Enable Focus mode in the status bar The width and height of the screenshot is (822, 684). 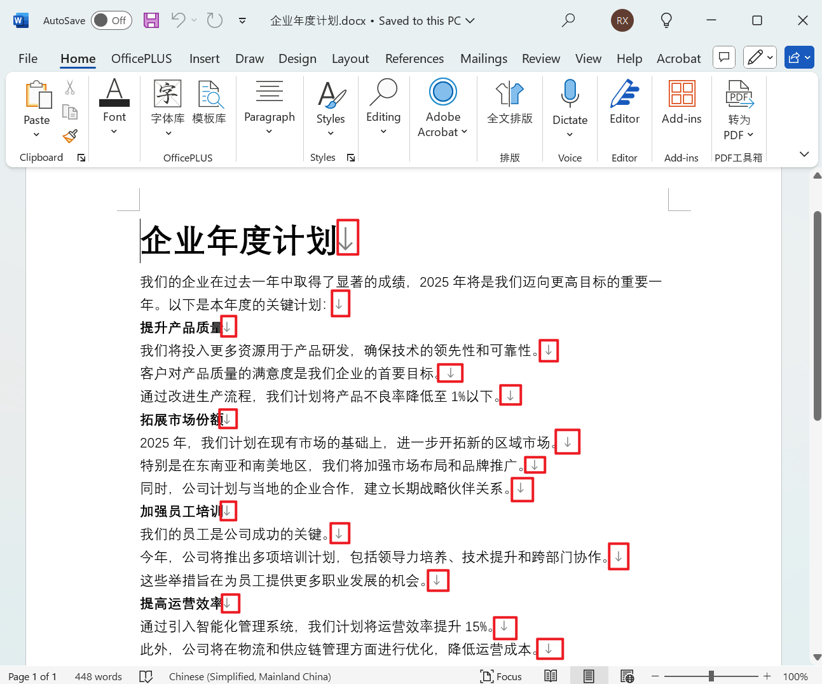tap(502, 676)
